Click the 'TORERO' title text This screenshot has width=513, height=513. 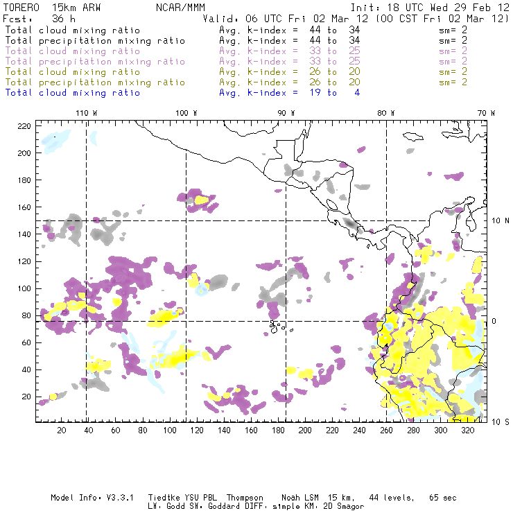(x=21, y=7)
